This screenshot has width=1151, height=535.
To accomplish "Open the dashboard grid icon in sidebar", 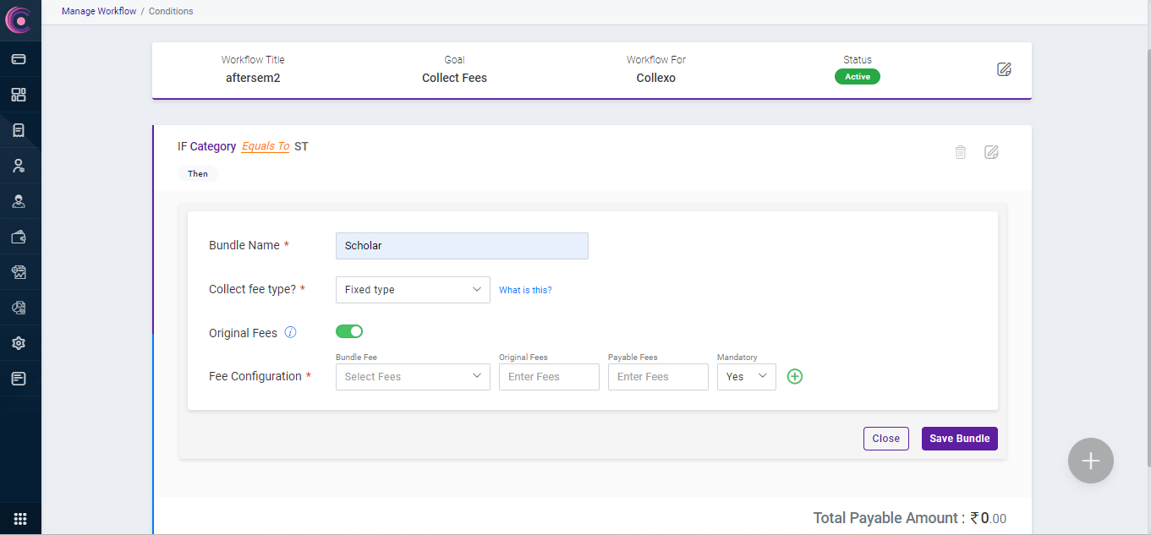I will pyautogui.click(x=19, y=95).
